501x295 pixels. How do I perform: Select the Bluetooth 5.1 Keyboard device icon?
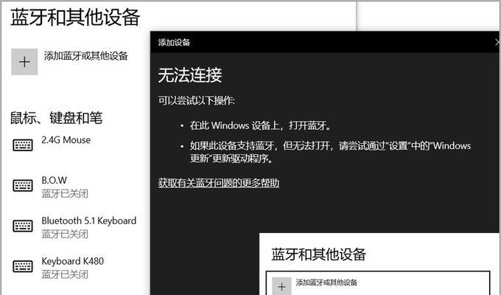tap(23, 226)
